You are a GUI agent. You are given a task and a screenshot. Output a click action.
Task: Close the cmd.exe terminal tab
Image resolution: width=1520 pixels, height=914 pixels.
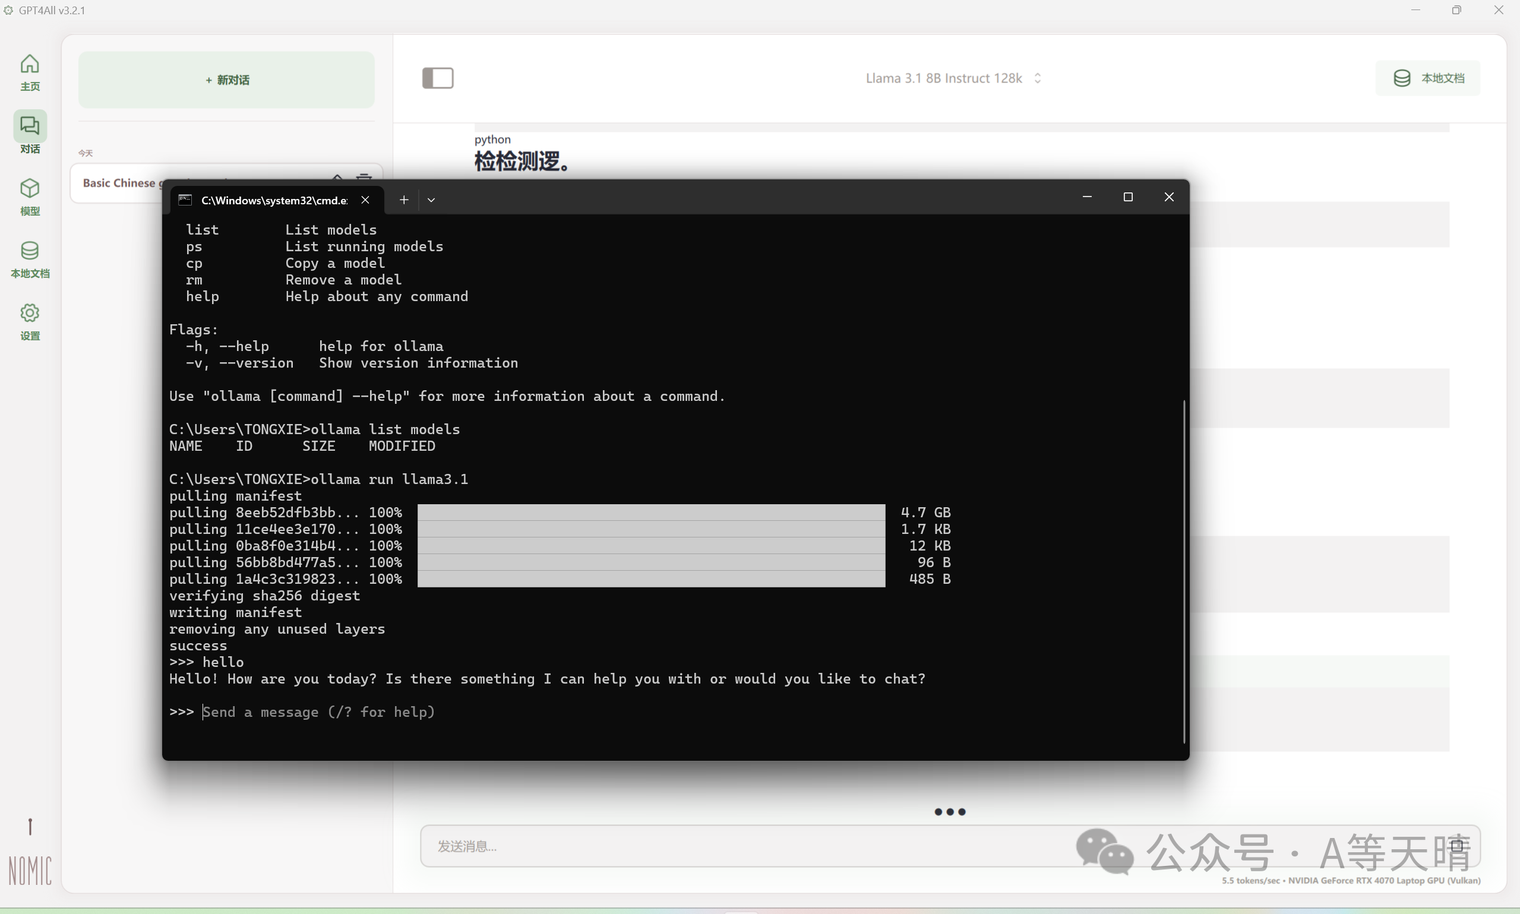click(365, 200)
